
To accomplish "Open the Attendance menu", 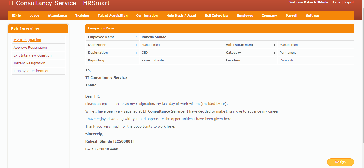I will coord(57,16).
